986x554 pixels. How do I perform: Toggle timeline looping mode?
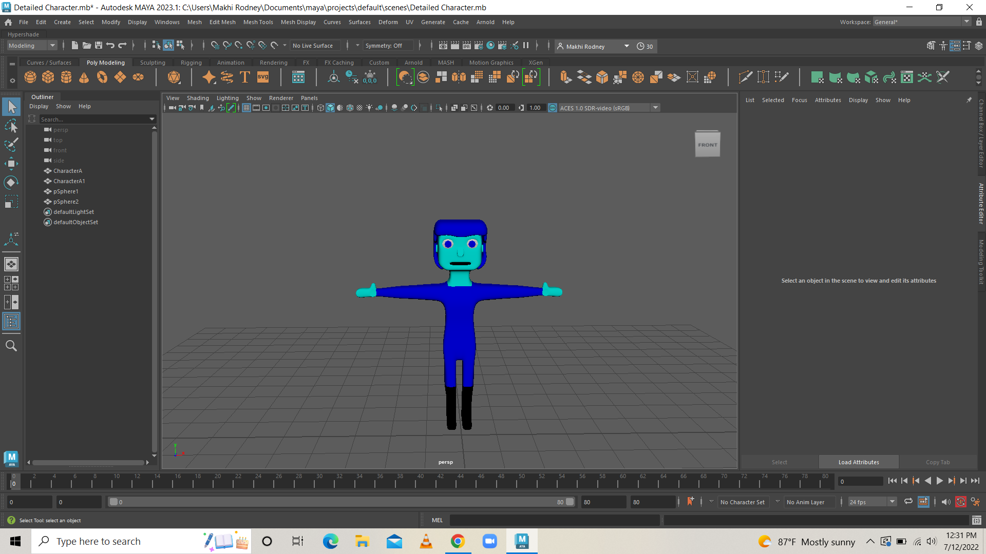coord(908,502)
